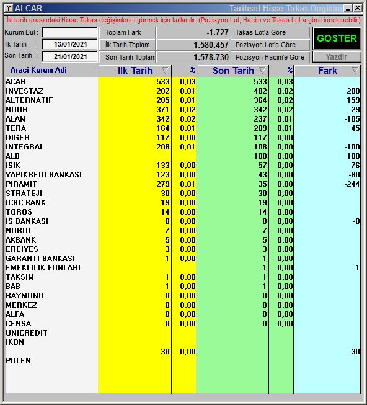
Task: Select Pozisyon Lot'a Göre option
Action: (270, 45)
